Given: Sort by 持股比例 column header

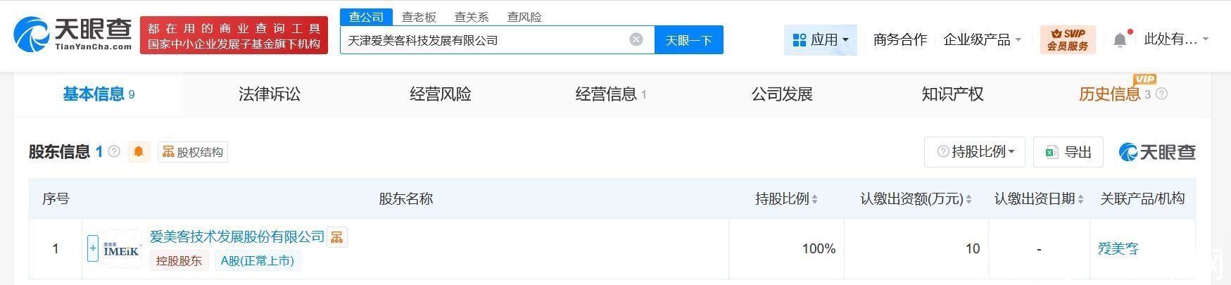Looking at the screenshot, I should (814, 200).
